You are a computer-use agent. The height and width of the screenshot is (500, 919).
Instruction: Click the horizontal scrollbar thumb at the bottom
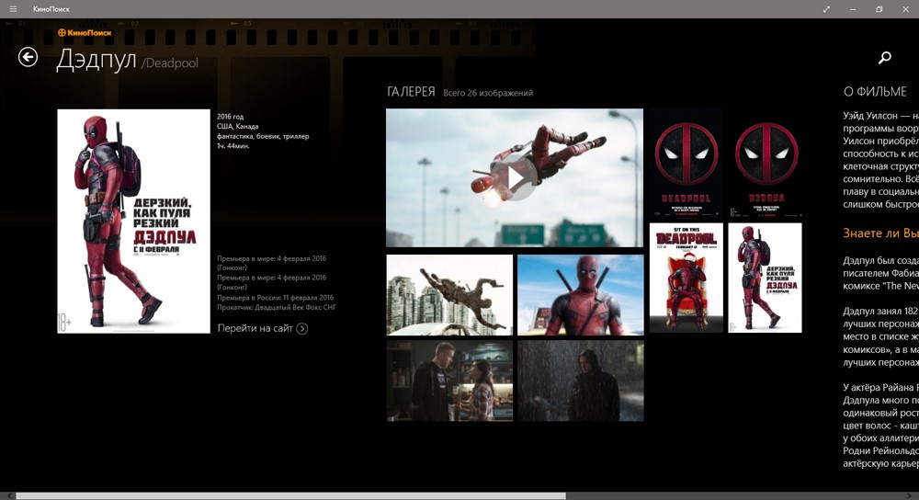pos(290,496)
